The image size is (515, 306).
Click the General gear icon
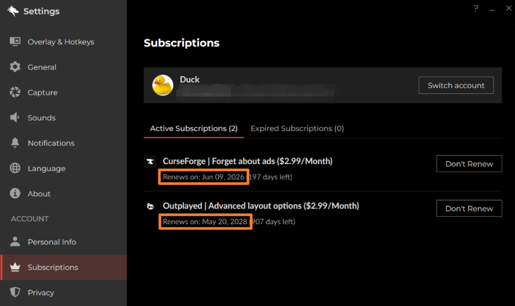(15, 66)
